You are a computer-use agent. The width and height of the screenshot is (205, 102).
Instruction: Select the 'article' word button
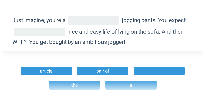[46, 71]
